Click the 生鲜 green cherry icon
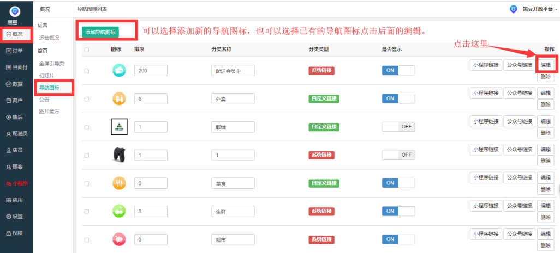 click(x=119, y=211)
